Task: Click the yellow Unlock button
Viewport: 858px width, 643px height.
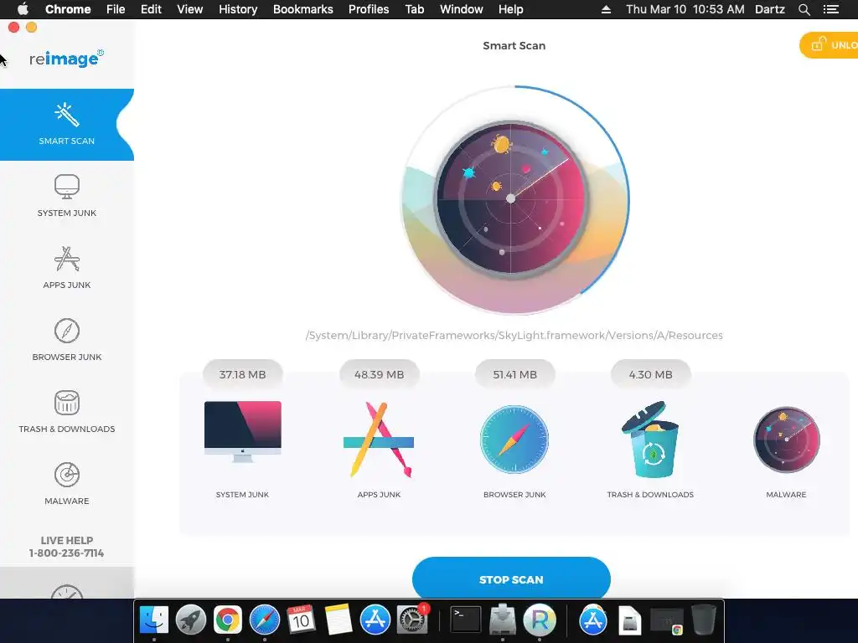Action: tap(829, 45)
